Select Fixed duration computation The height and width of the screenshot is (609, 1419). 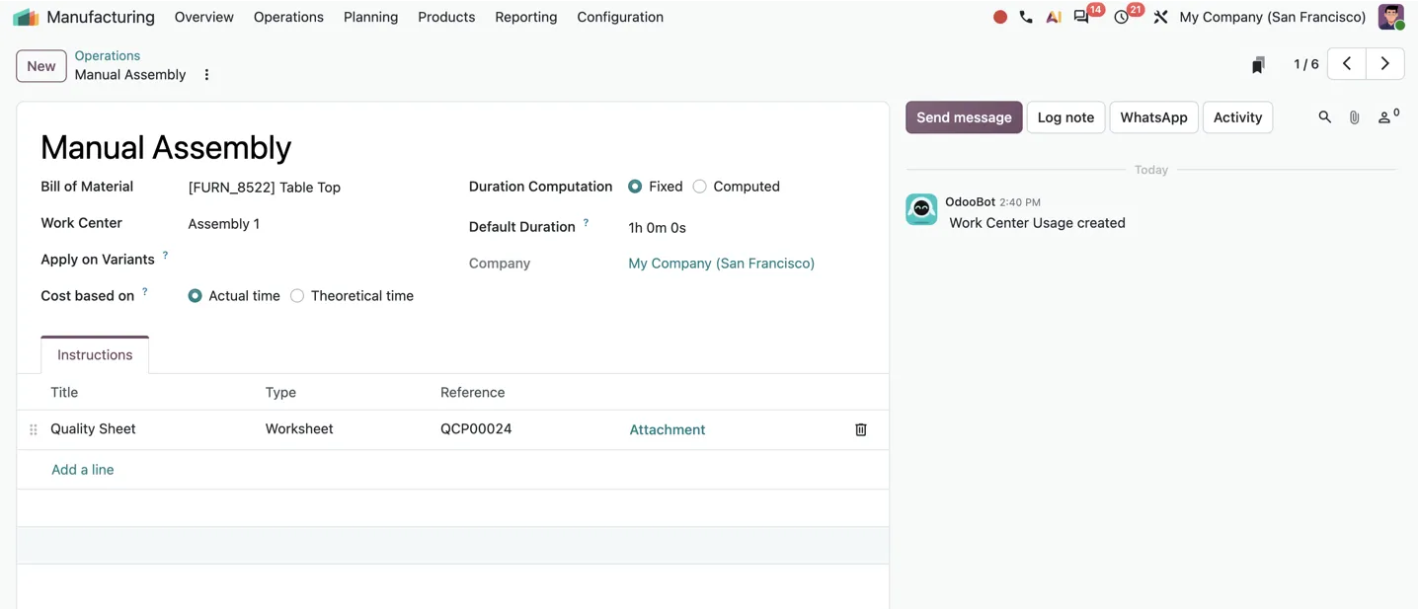click(635, 187)
